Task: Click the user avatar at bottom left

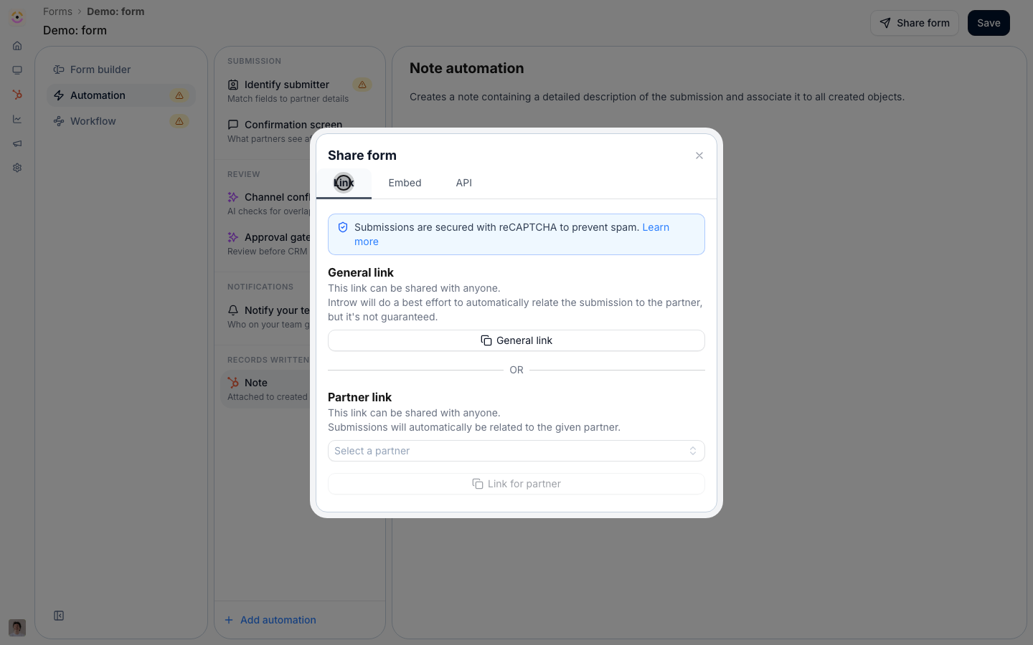Action: (x=17, y=628)
